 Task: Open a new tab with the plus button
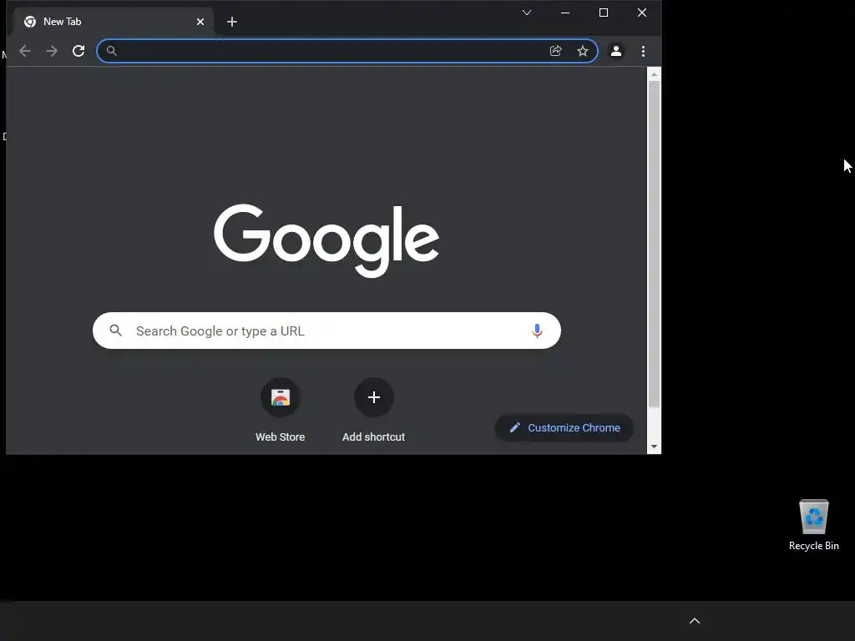point(232,22)
